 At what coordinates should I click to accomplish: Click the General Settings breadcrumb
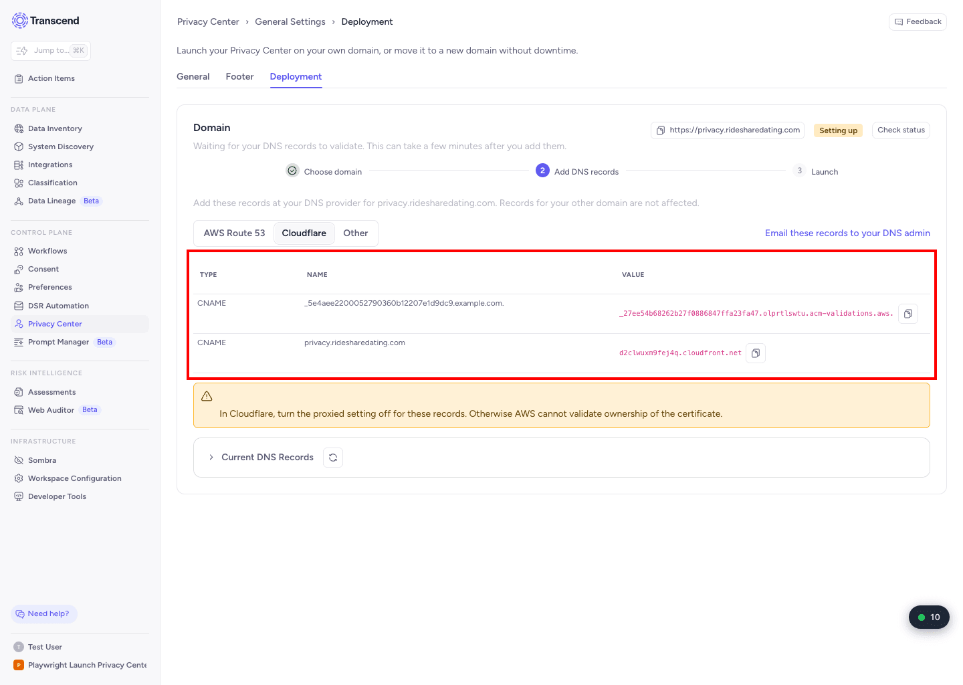point(290,22)
